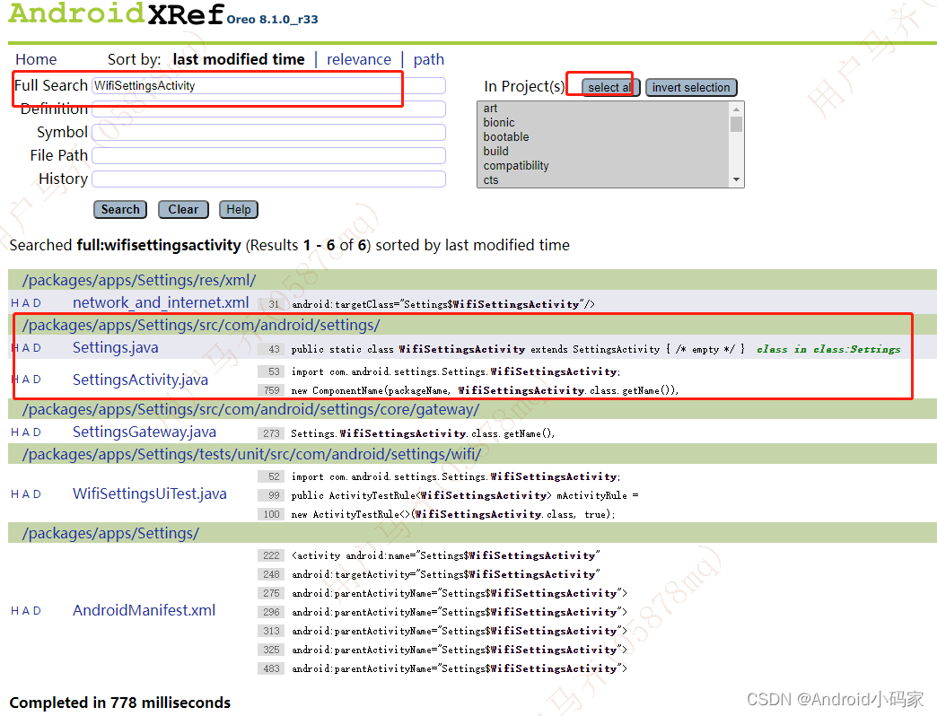This screenshot has height=716, width=937.
Task: Download SettingsGateway.java via D link
Action: pyautogui.click(x=37, y=432)
